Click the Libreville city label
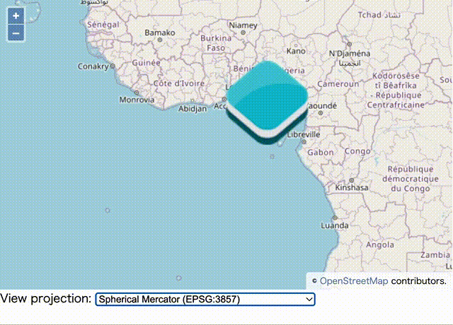 pyautogui.click(x=304, y=134)
